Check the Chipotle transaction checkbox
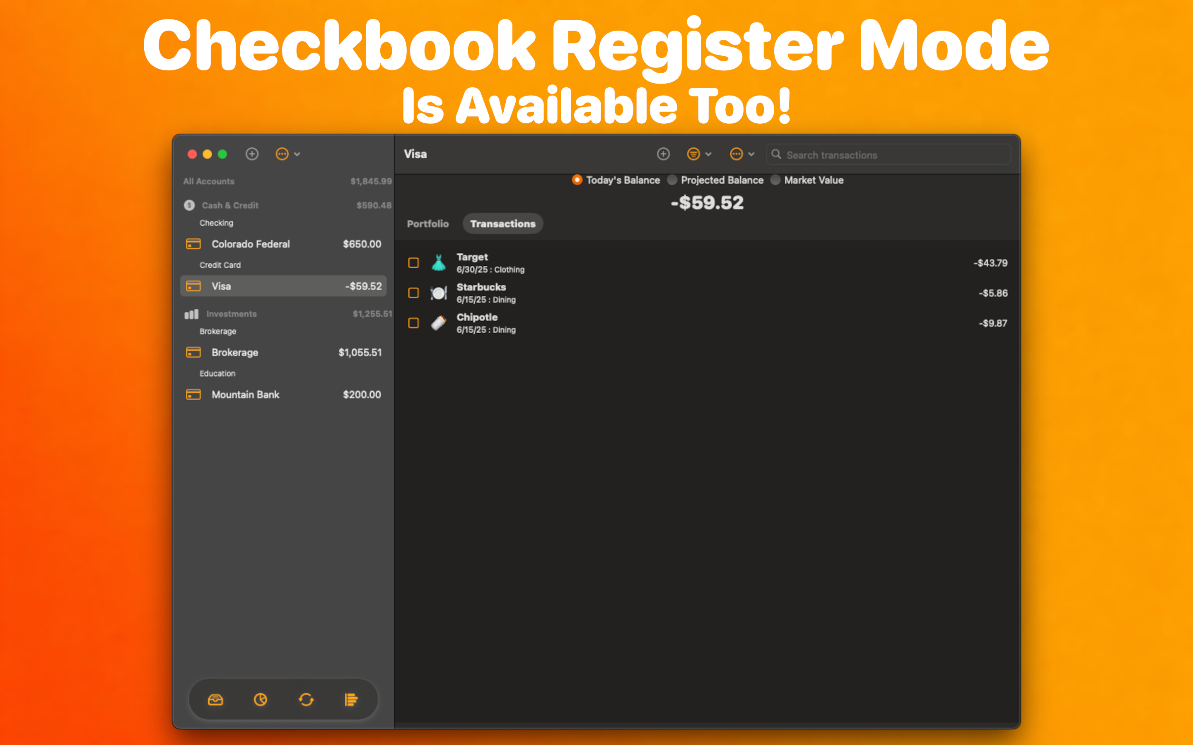The image size is (1193, 745). click(413, 323)
